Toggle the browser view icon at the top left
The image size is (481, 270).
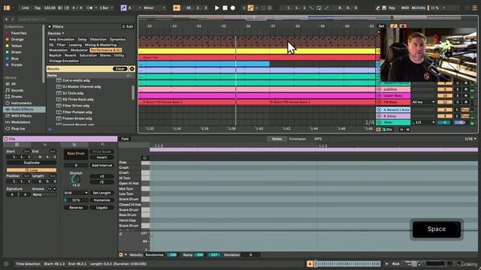point(7,7)
